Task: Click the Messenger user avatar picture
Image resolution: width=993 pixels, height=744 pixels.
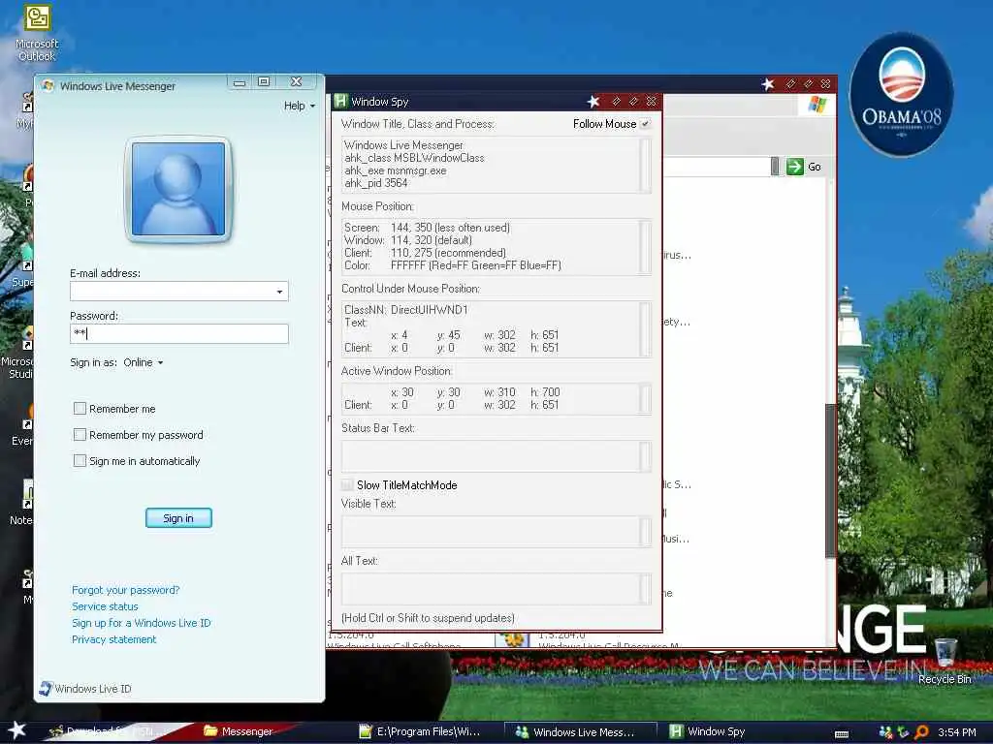Action: [x=178, y=189]
